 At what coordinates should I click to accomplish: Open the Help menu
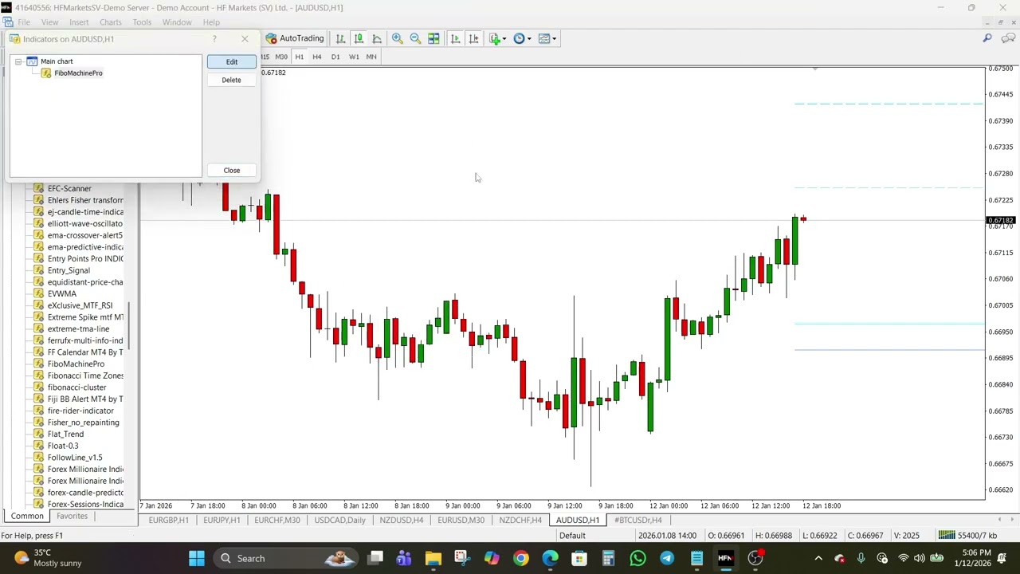(x=211, y=22)
